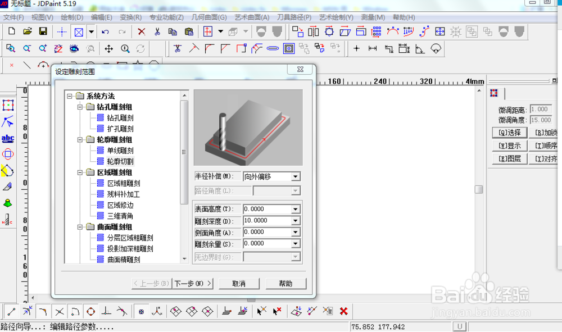Viewport: 562px width, 332px height.
Task: Click the scissors Cut icon
Action: (x=157, y=32)
